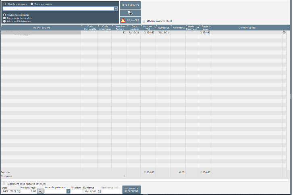293x195 pixels.
Task: Enable the Afficher numéro client checkbox
Action: coord(144,21)
